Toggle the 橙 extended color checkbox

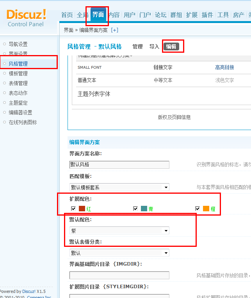[198, 209]
